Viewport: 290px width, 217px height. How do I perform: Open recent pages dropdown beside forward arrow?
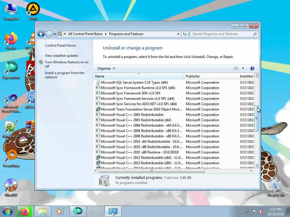point(55,34)
